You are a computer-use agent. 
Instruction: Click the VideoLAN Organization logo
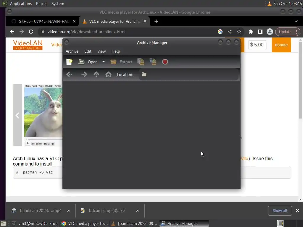tap(28, 45)
